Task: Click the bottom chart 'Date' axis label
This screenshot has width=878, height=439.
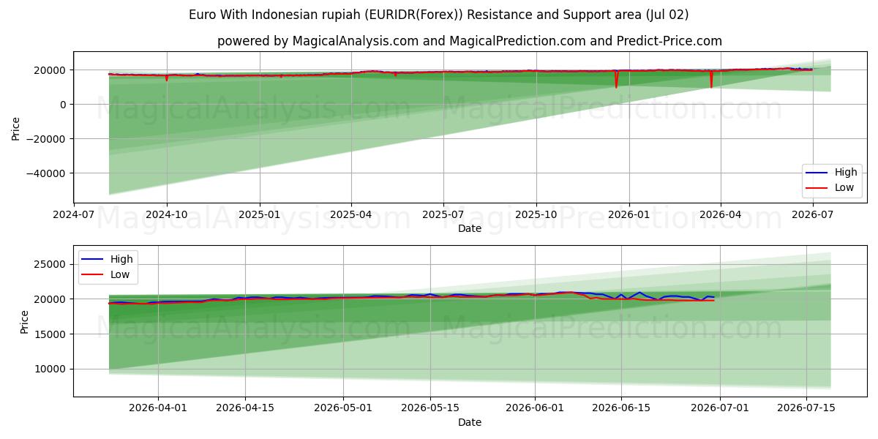Action: coord(470,422)
